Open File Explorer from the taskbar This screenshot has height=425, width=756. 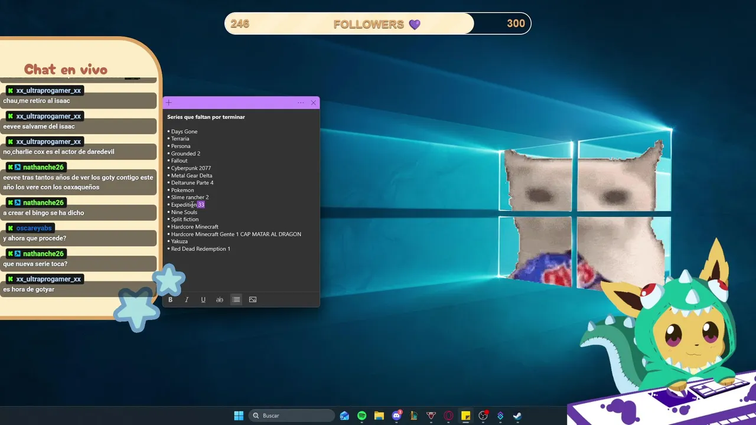[379, 416]
